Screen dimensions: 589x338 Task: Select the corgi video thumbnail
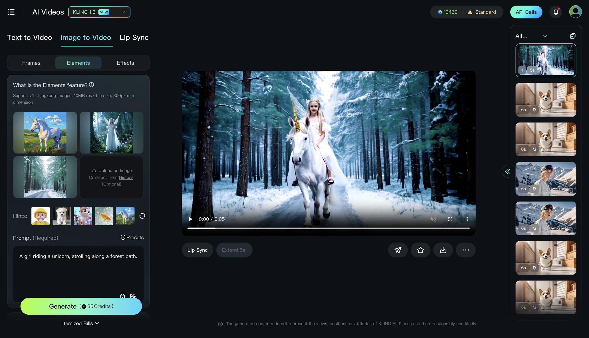(x=546, y=100)
